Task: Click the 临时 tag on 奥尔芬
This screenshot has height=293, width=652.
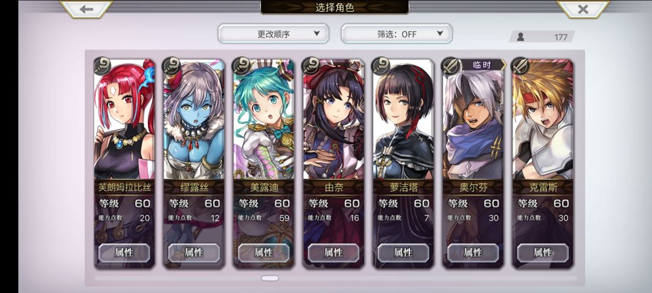Action: coord(482,65)
